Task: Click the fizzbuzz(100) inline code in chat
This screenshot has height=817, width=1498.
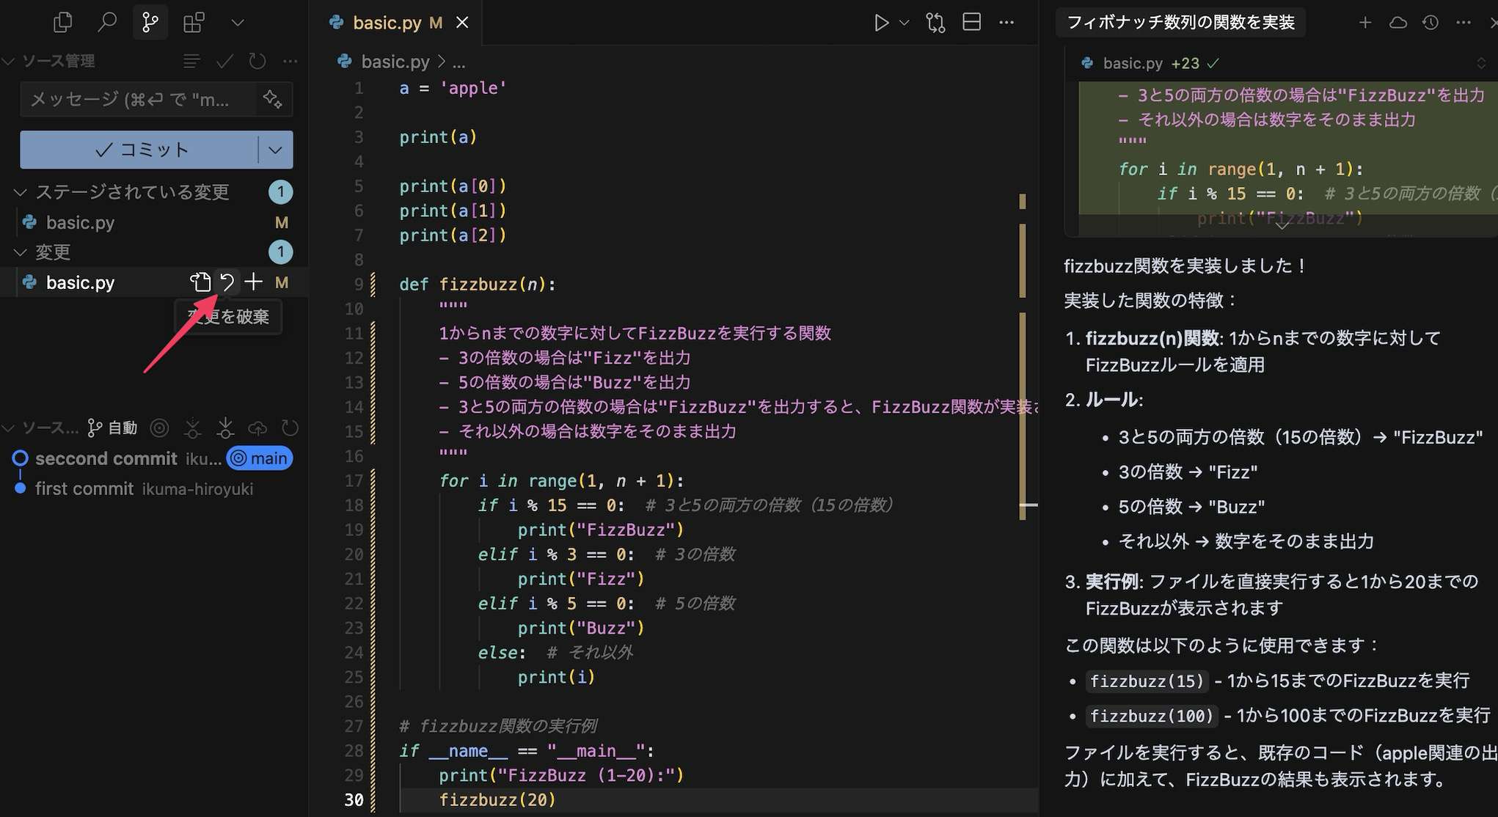Action: [1152, 716]
